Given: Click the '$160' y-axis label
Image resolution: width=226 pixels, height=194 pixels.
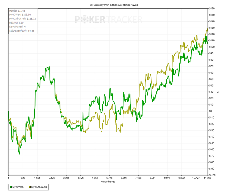Looking at the screenshot, I should (x=212, y=8).
